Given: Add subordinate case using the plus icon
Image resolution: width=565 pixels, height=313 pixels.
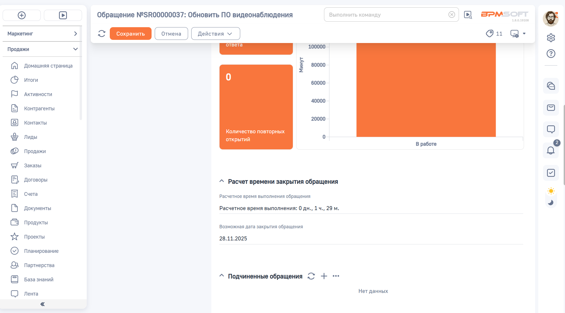Looking at the screenshot, I should point(324,276).
